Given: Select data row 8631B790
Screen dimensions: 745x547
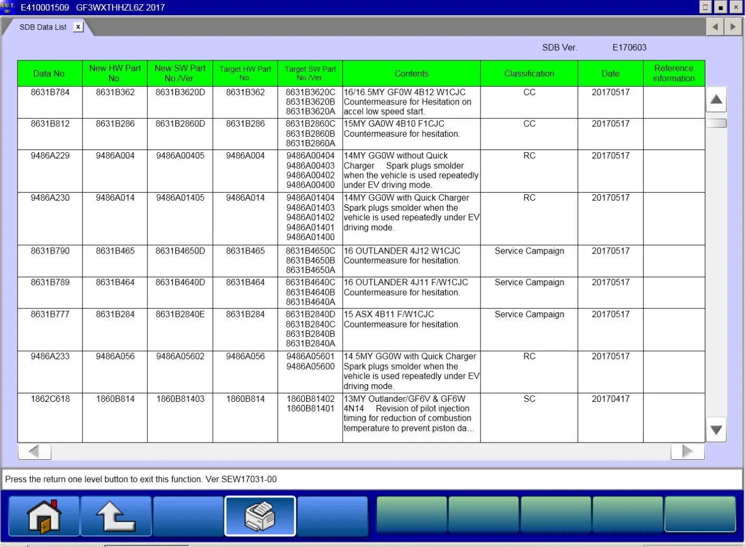Looking at the screenshot, I should pyautogui.click(x=361, y=261).
